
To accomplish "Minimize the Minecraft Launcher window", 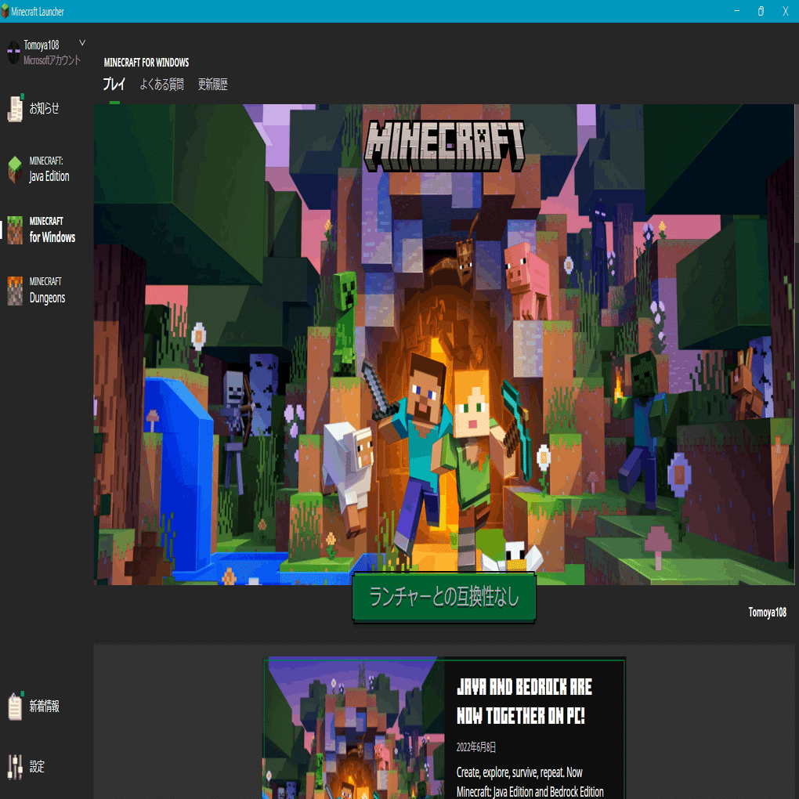I will (x=737, y=11).
